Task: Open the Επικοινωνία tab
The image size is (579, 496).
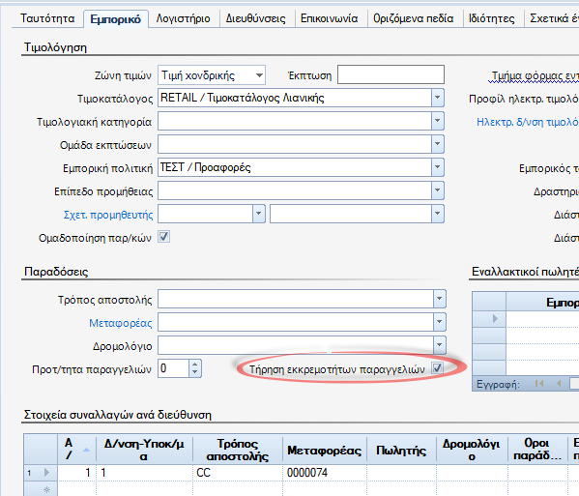Action: [330, 18]
